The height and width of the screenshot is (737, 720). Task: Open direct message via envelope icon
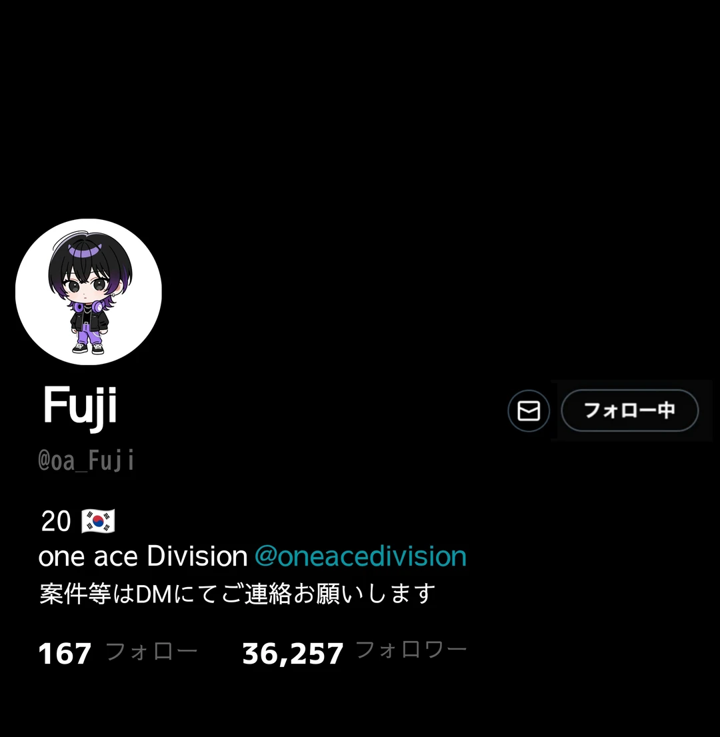pos(529,410)
